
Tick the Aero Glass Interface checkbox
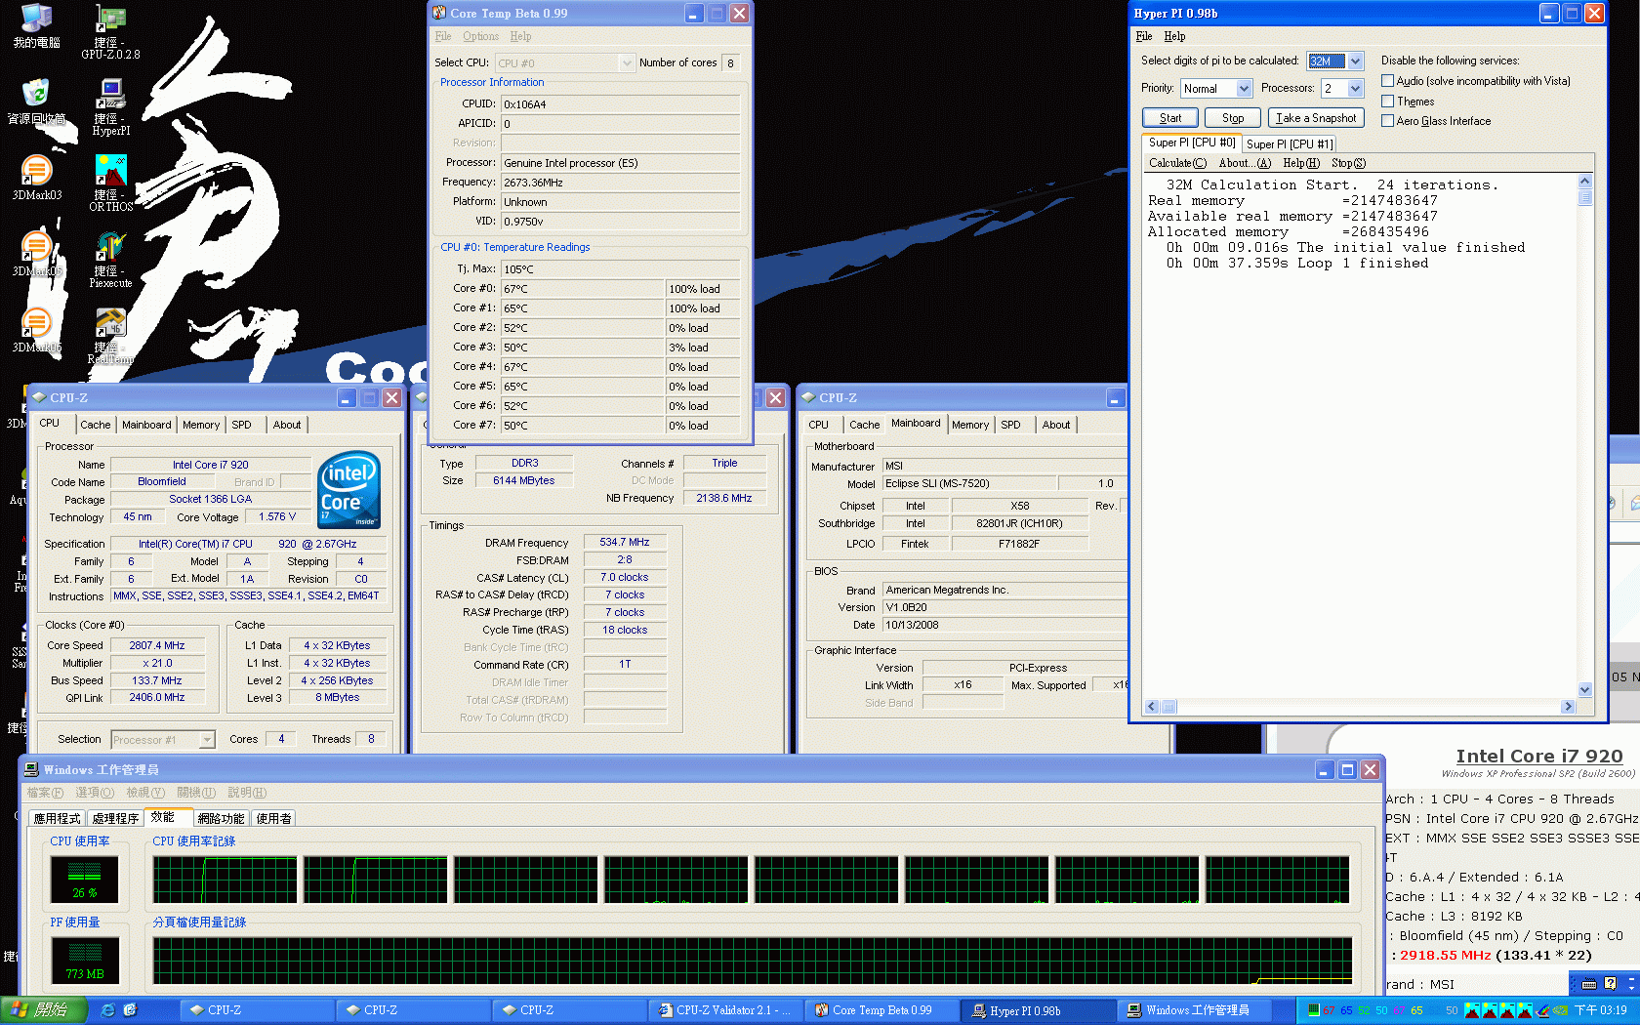[1387, 121]
